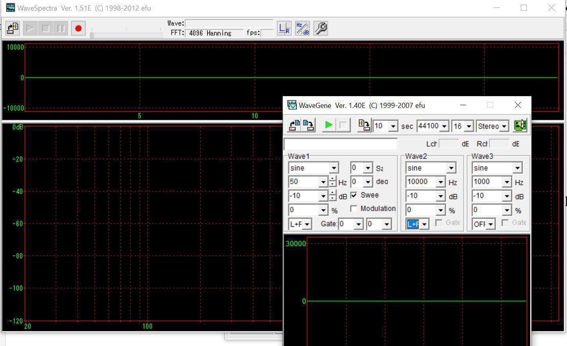Open wave file in WaveSpectra toolbar
Viewport: 567px width, 346px height.
tap(13, 29)
